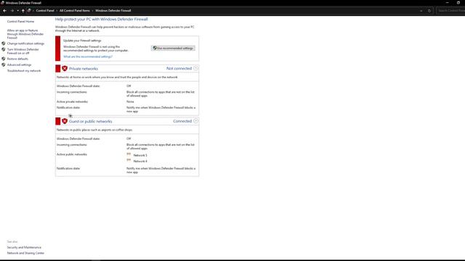Open What are the recommended settings link
The image size is (465, 261).
(88, 57)
